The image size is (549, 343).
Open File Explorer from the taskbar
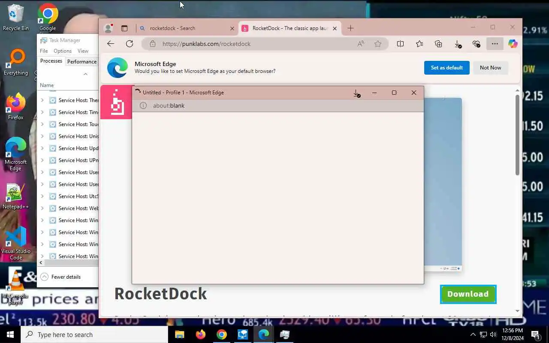[x=179, y=334]
